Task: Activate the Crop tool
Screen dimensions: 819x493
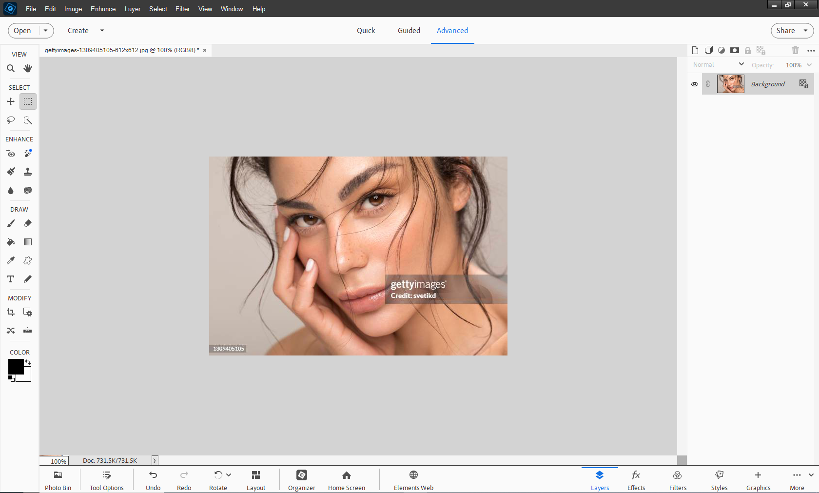Action: 11,312
